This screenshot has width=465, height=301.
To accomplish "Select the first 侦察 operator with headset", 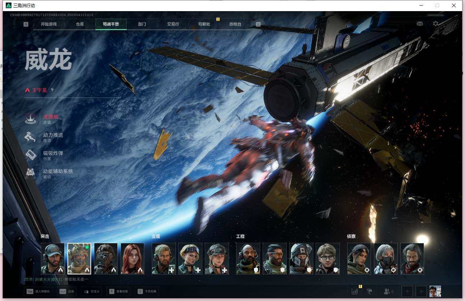I will [x=359, y=259].
